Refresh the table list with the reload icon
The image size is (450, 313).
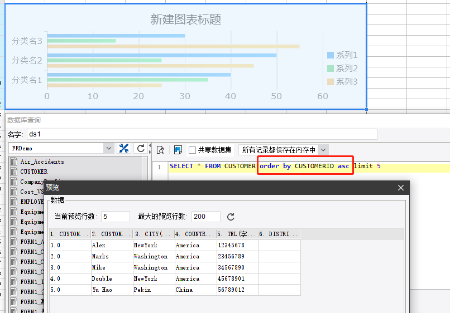click(x=141, y=148)
